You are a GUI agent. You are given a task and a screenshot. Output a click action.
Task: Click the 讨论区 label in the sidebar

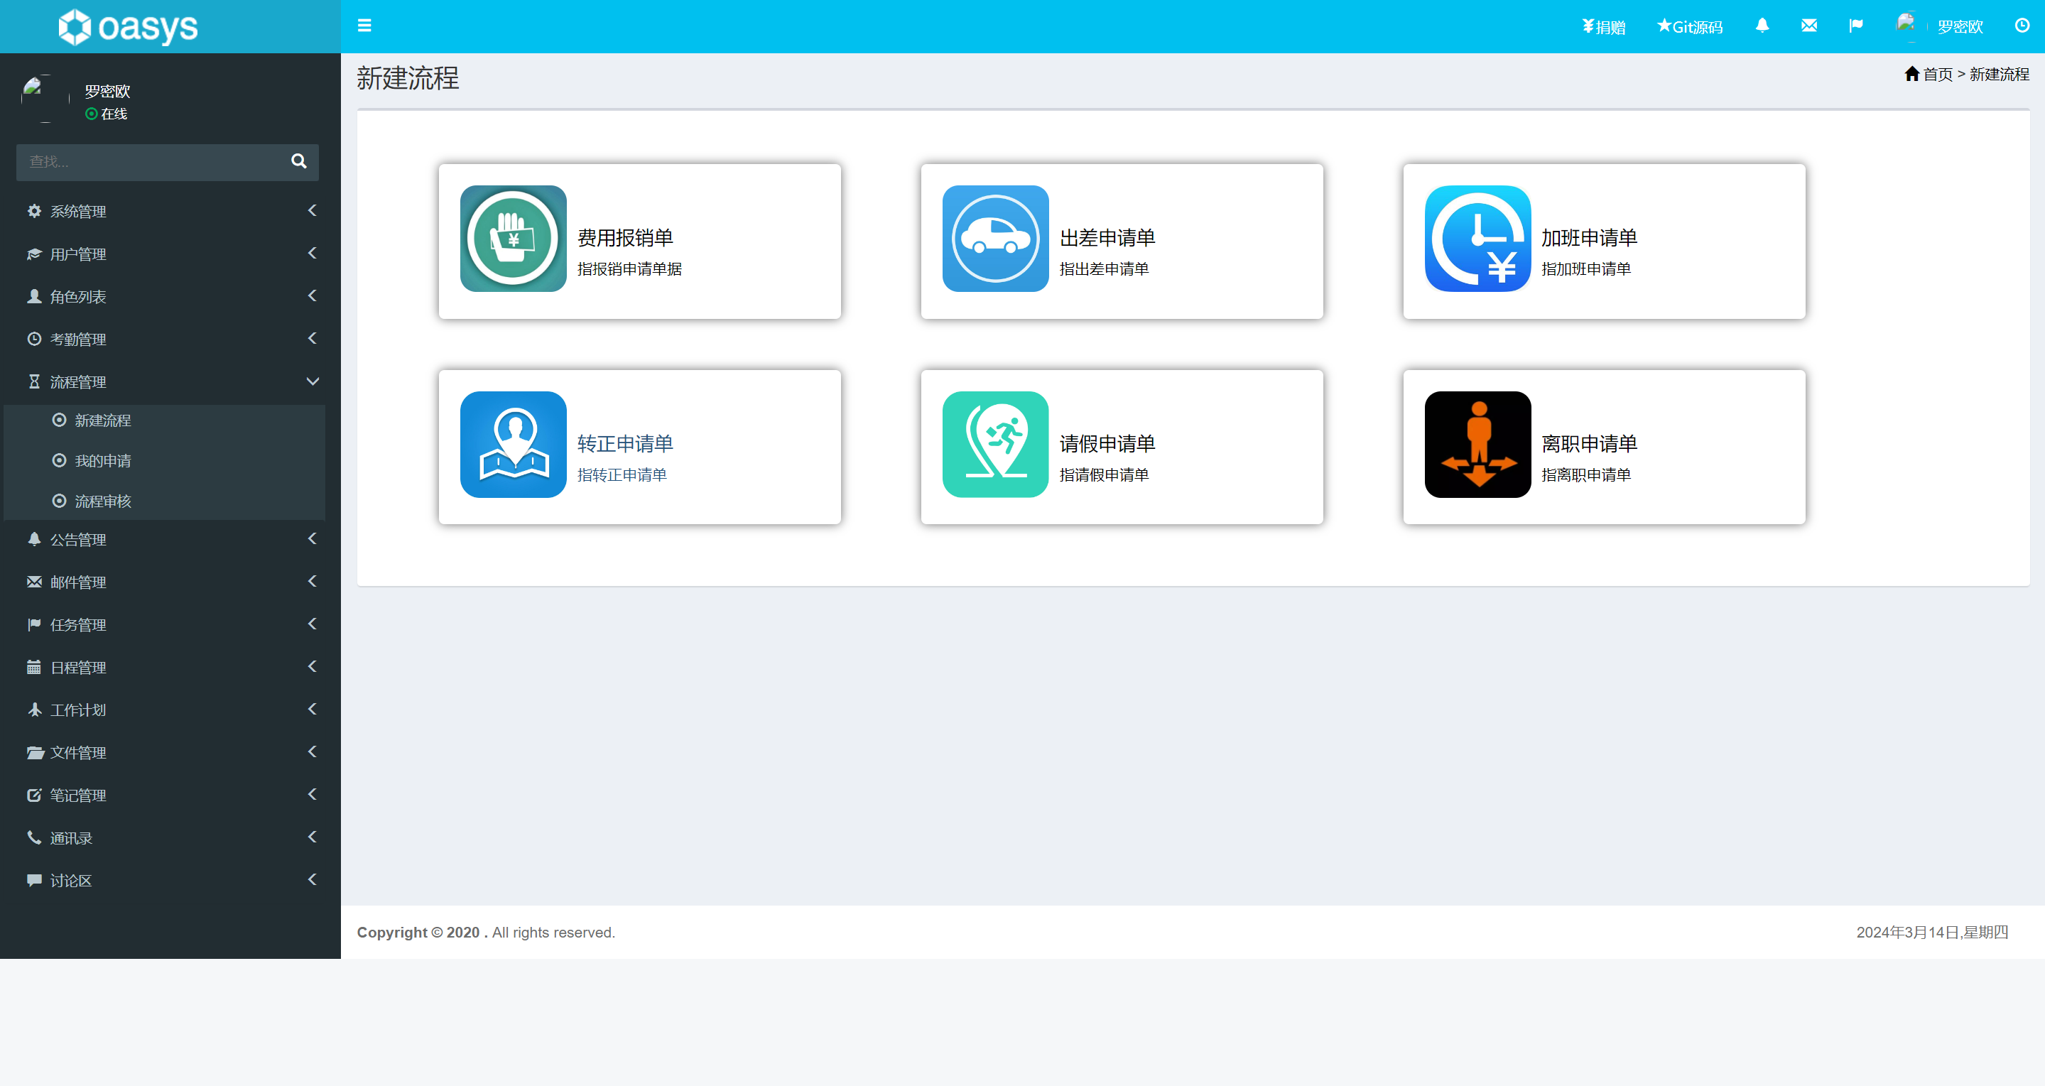pyautogui.click(x=72, y=881)
